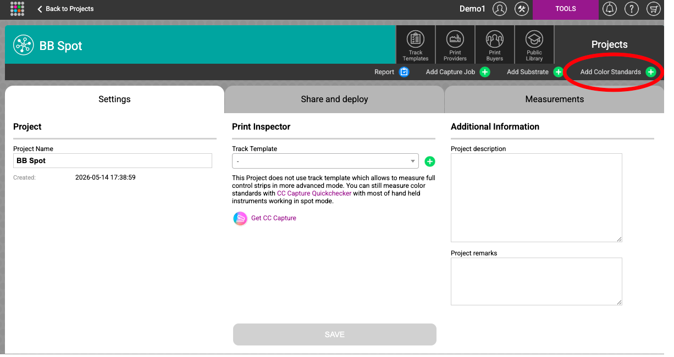
Task: Open Print Buyers
Action: click(495, 45)
